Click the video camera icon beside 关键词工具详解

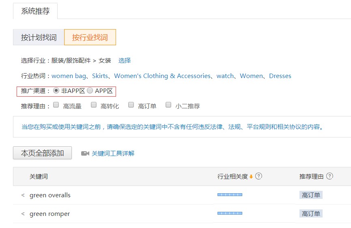click(x=85, y=153)
